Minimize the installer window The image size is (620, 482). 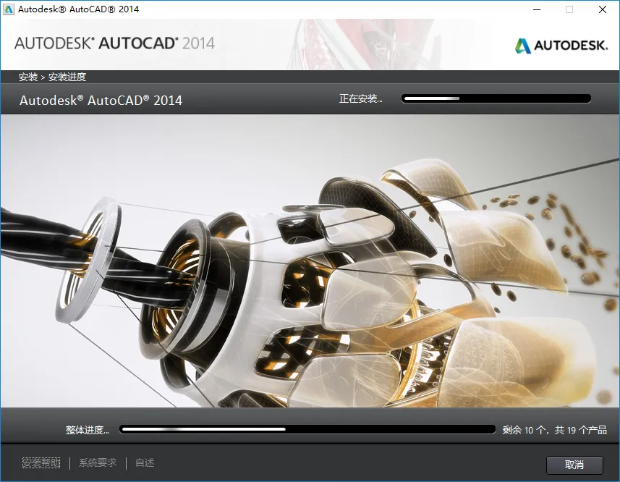(537, 9)
